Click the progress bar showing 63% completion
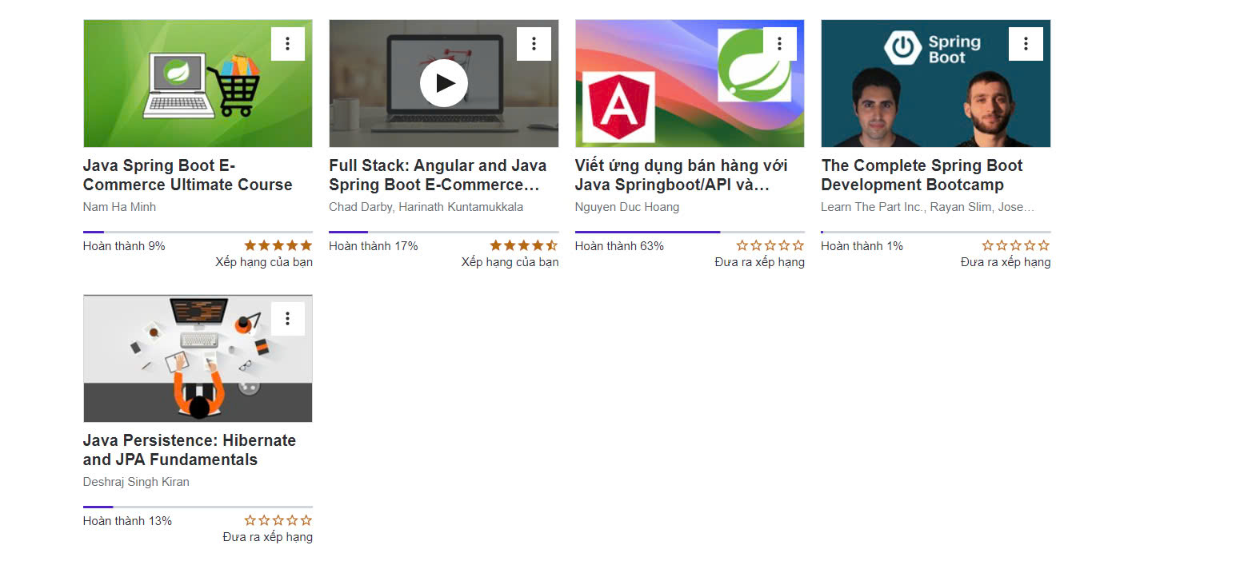This screenshot has height=569, width=1260. (690, 232)
